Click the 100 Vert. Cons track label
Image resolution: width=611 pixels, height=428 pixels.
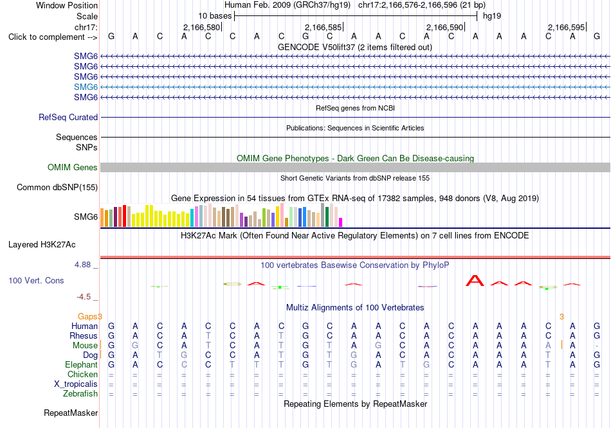point(36,280)
